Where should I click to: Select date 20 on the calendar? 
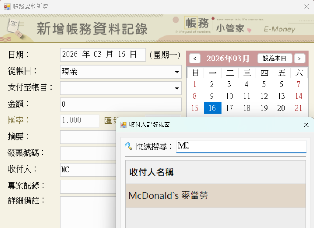coord(281,109)
